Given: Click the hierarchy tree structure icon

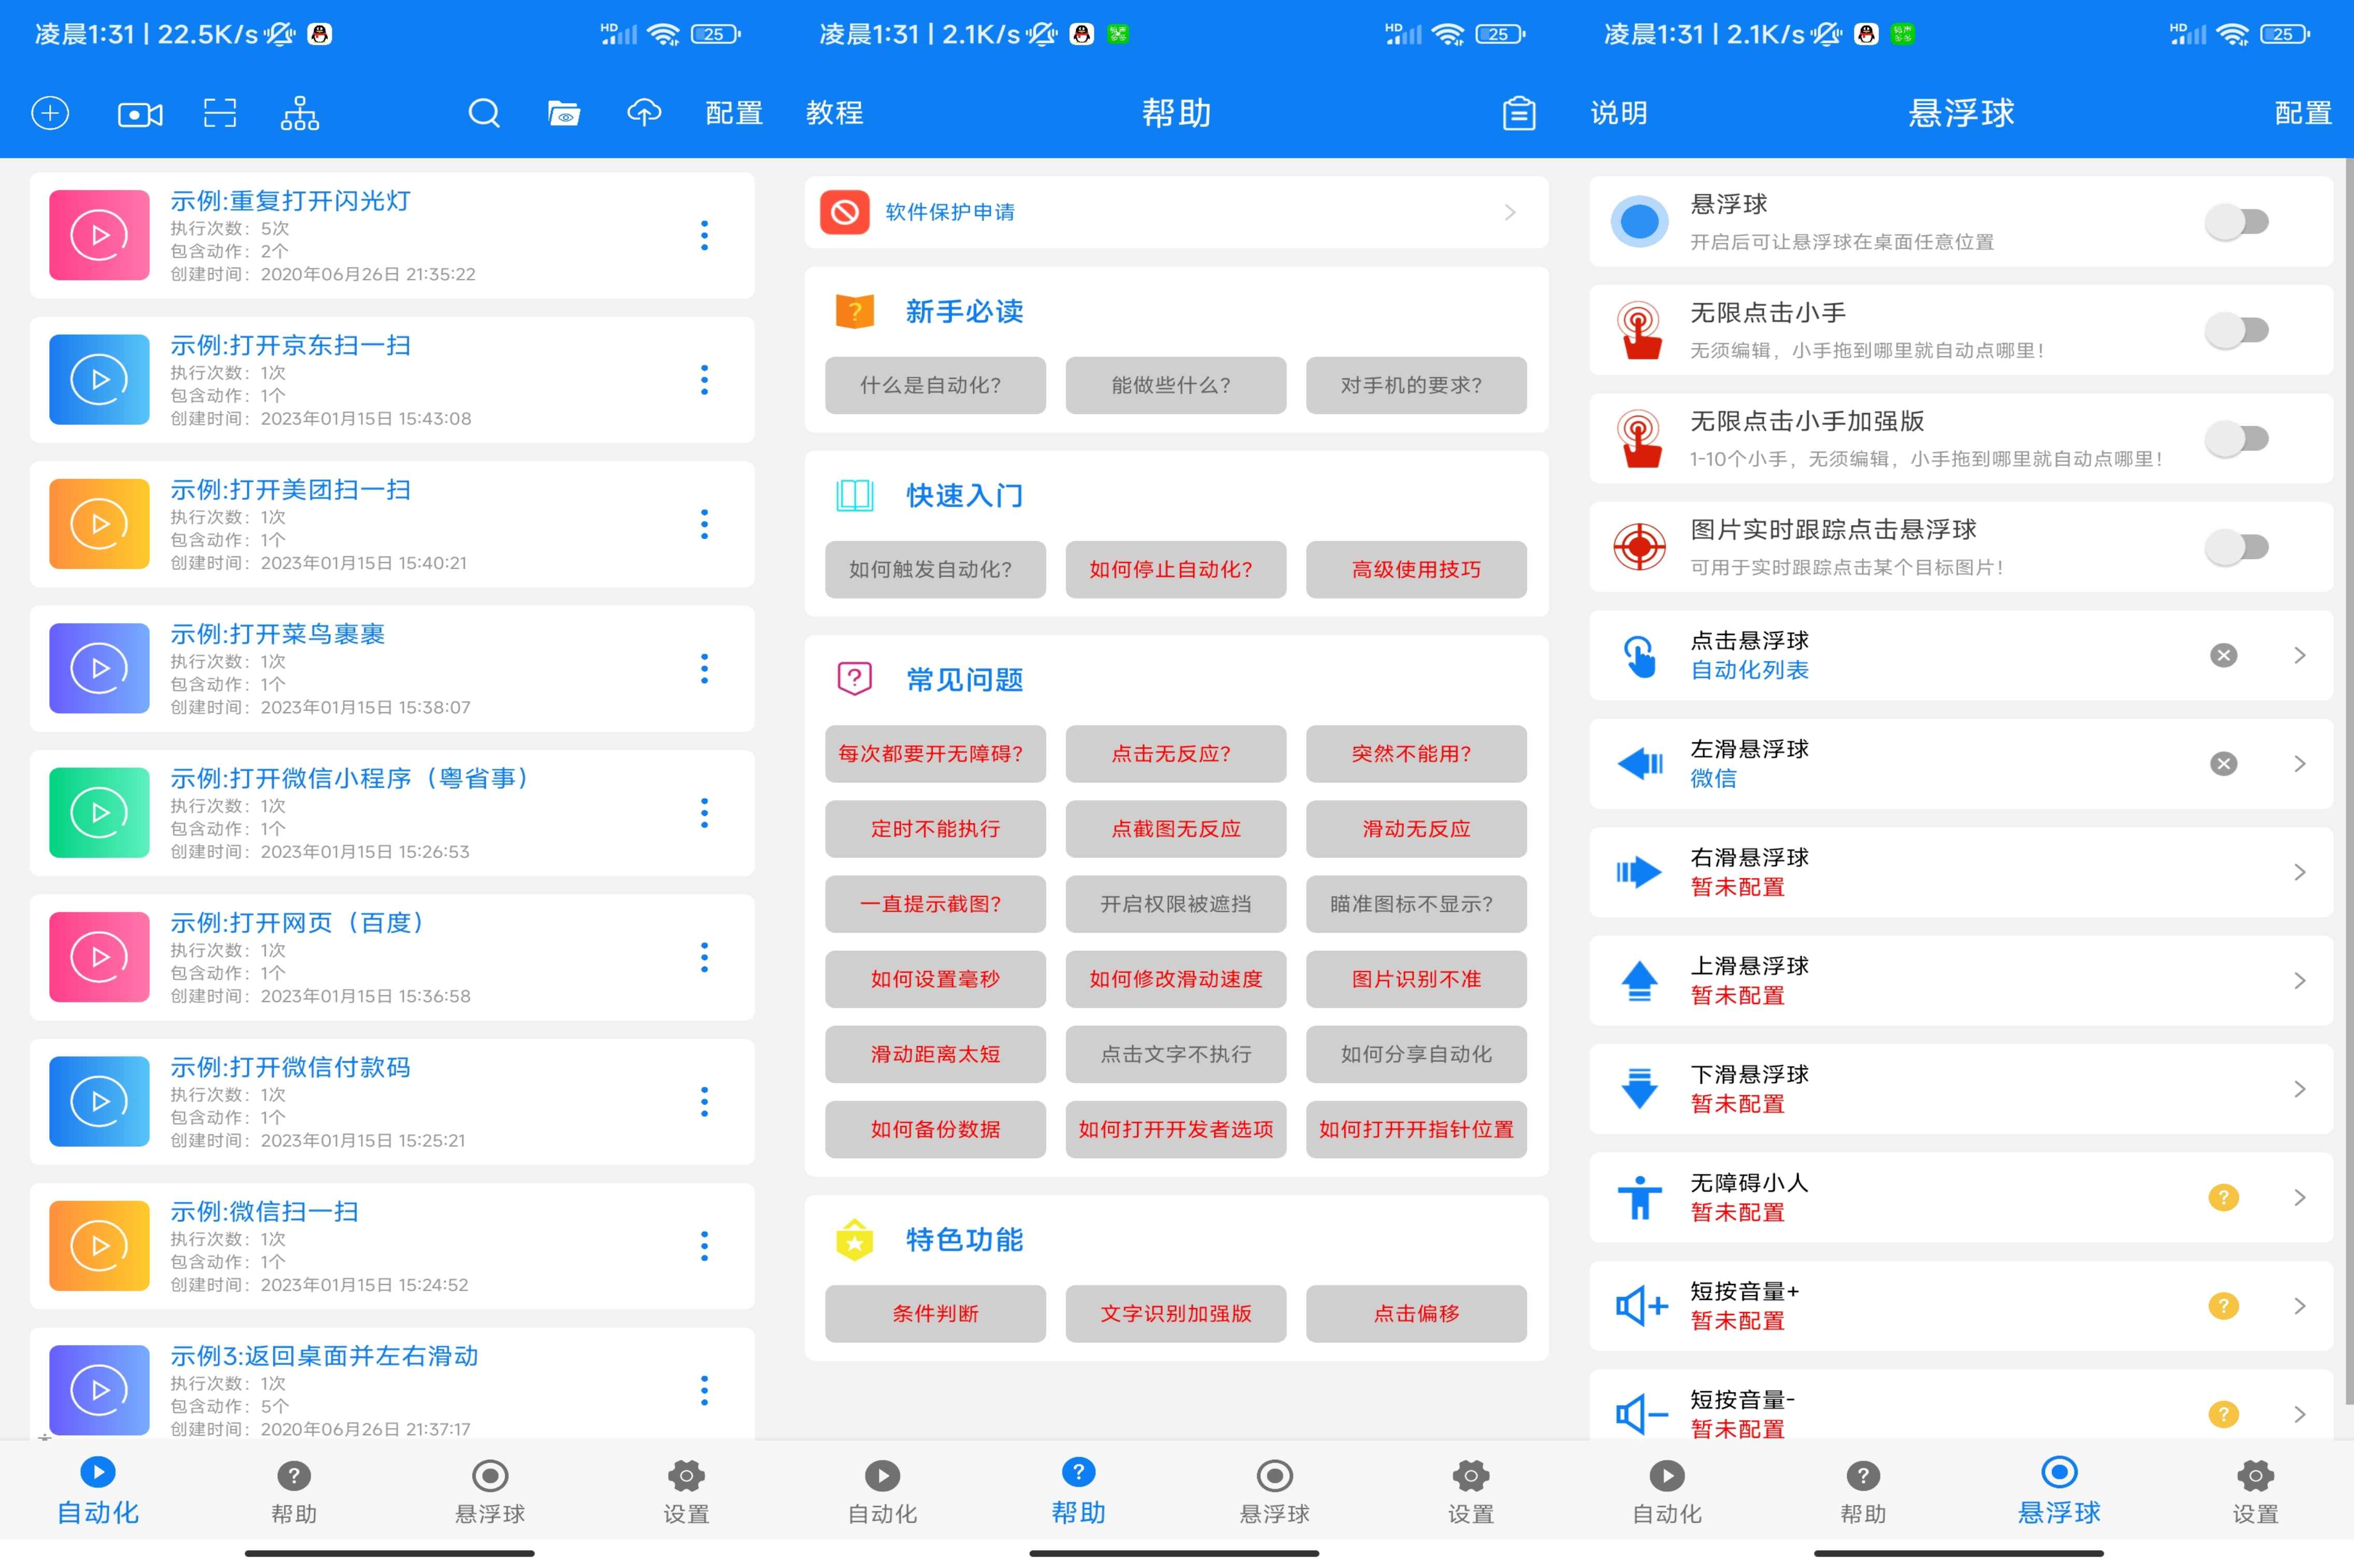Looking at the screenshot, I should (x=299, y=114).
